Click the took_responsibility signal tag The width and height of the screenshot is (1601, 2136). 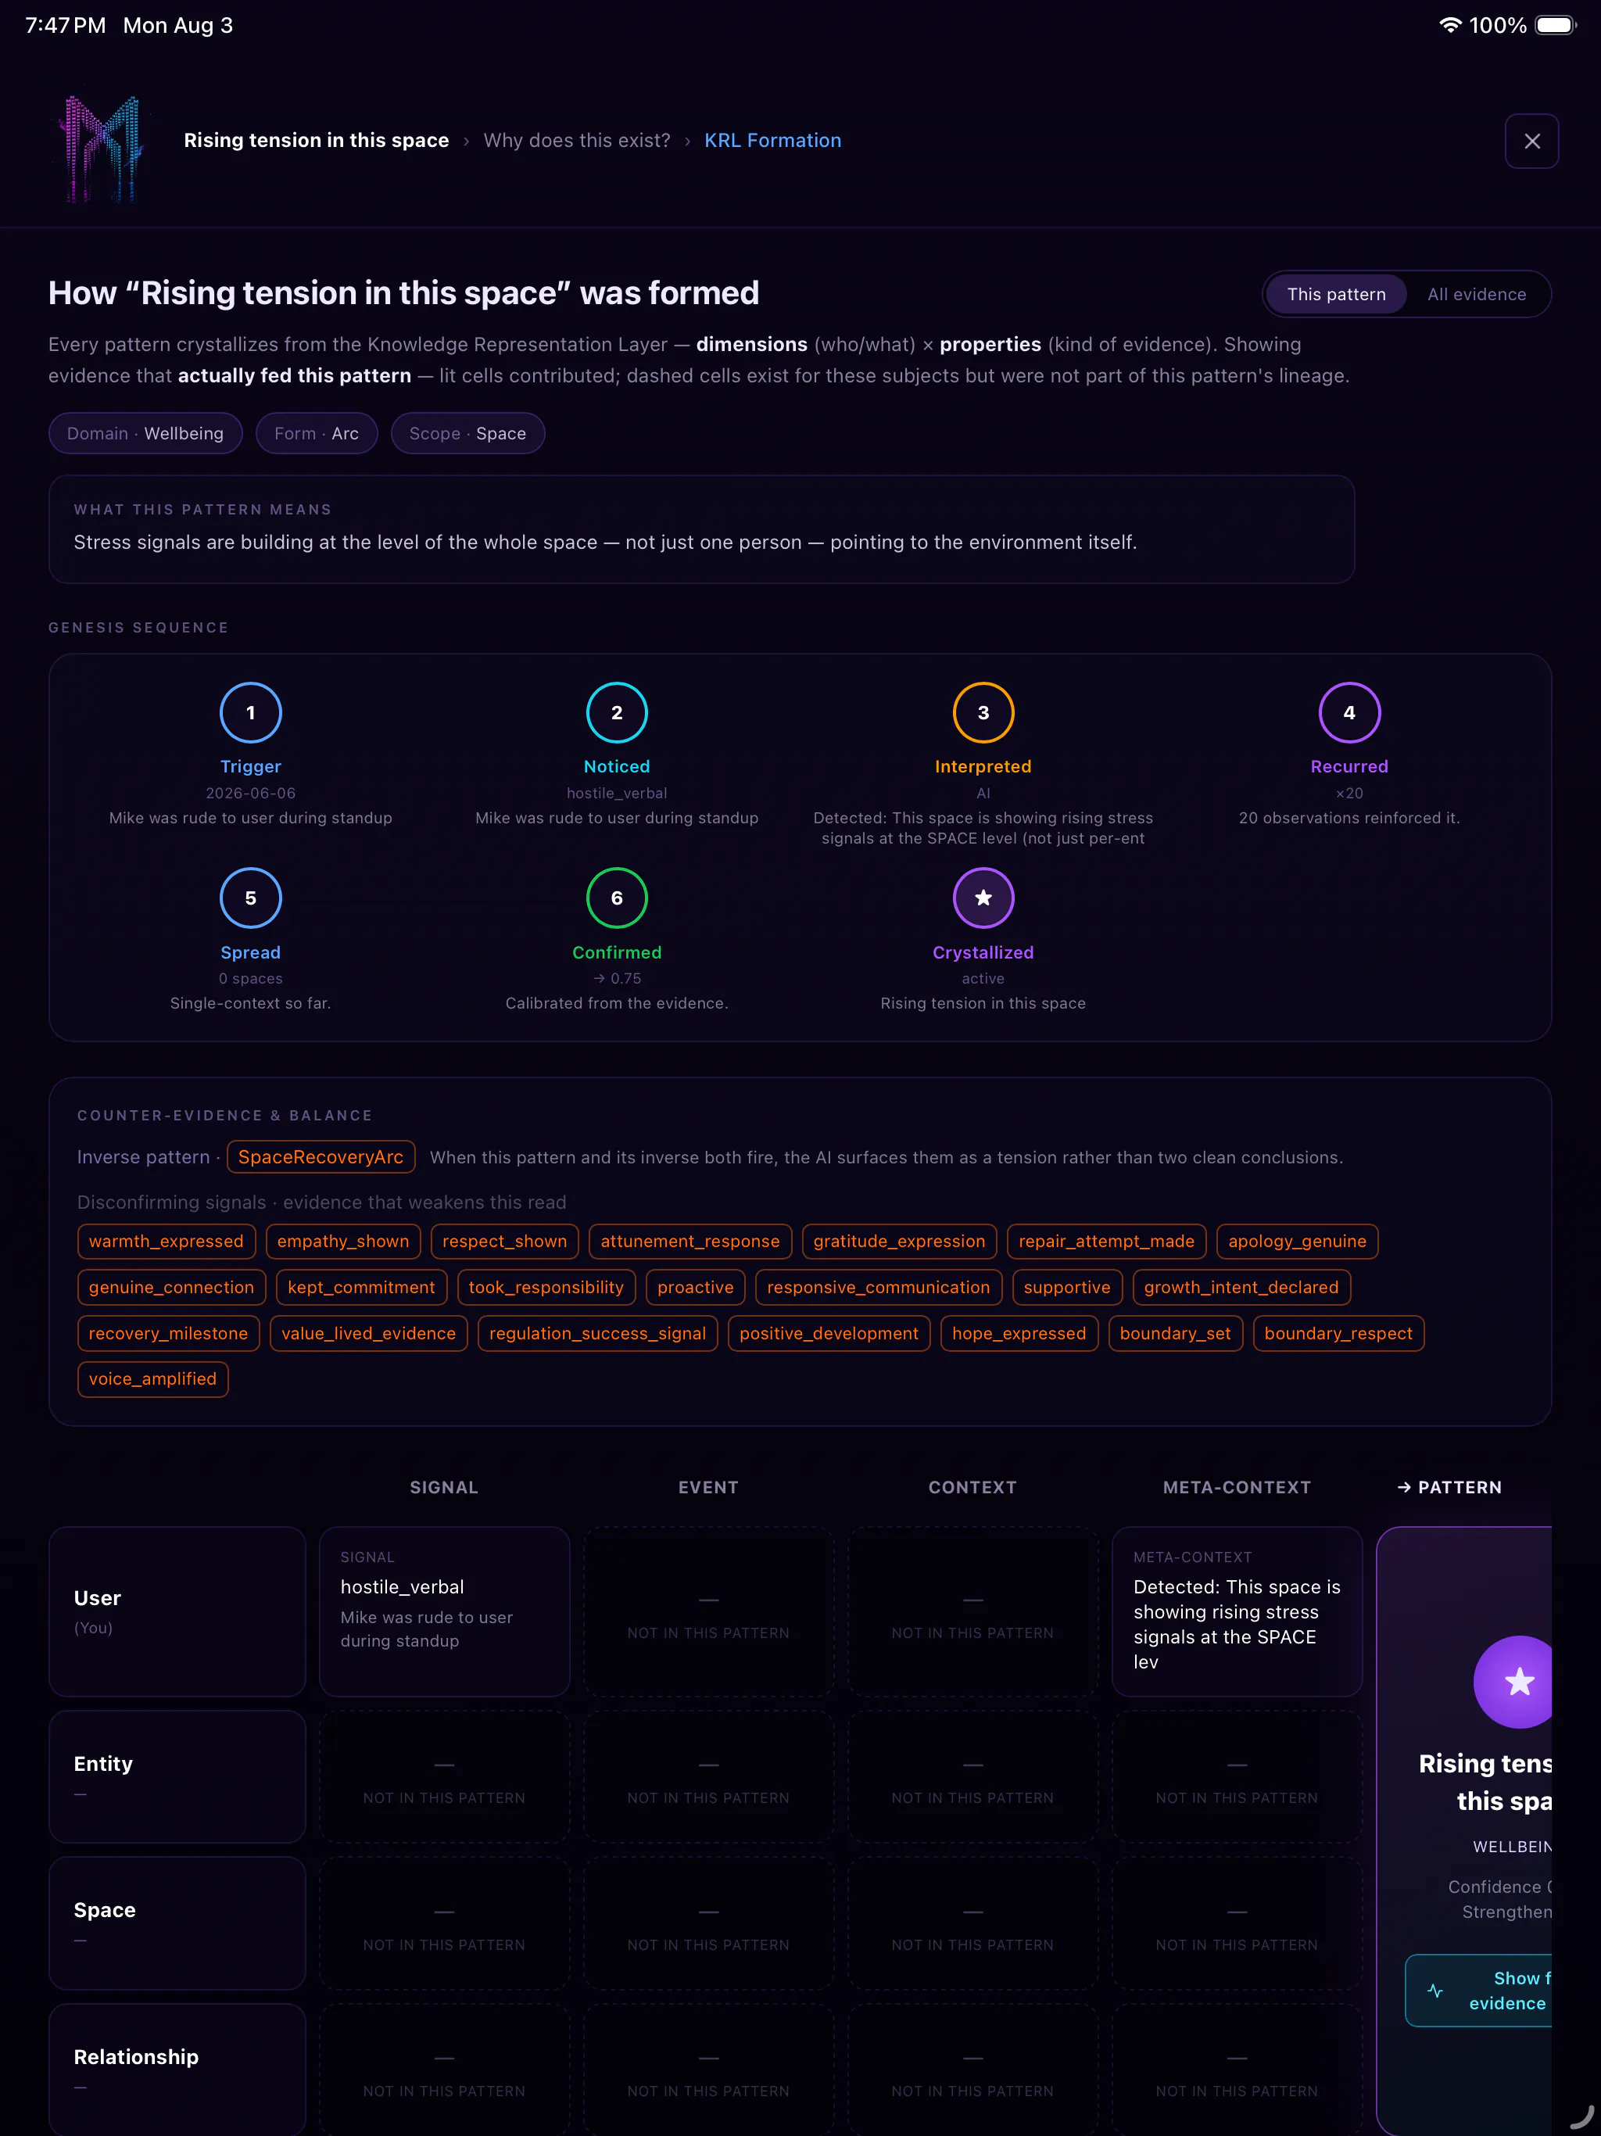click(x=546, y=1287)
